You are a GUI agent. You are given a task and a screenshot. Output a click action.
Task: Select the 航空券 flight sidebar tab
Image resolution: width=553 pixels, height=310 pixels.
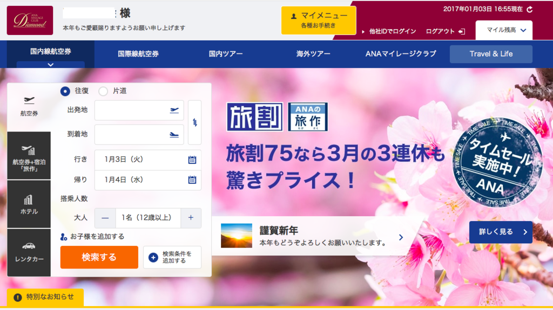tap(29, 107)
